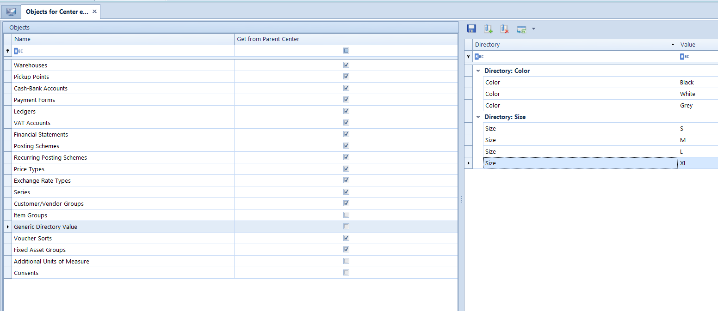Select the Pickup Points row name
The image size is (718, 311).
(x=31, y=77)
